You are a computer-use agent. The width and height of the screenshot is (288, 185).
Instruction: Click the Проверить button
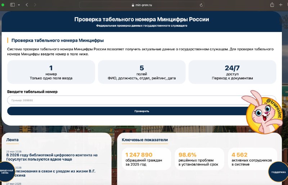coord(141,111)
